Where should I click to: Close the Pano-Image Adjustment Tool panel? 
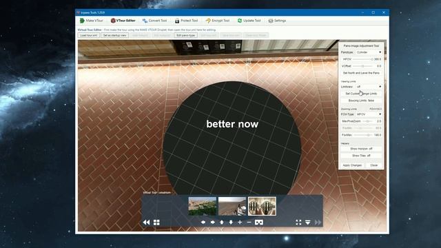373,165
